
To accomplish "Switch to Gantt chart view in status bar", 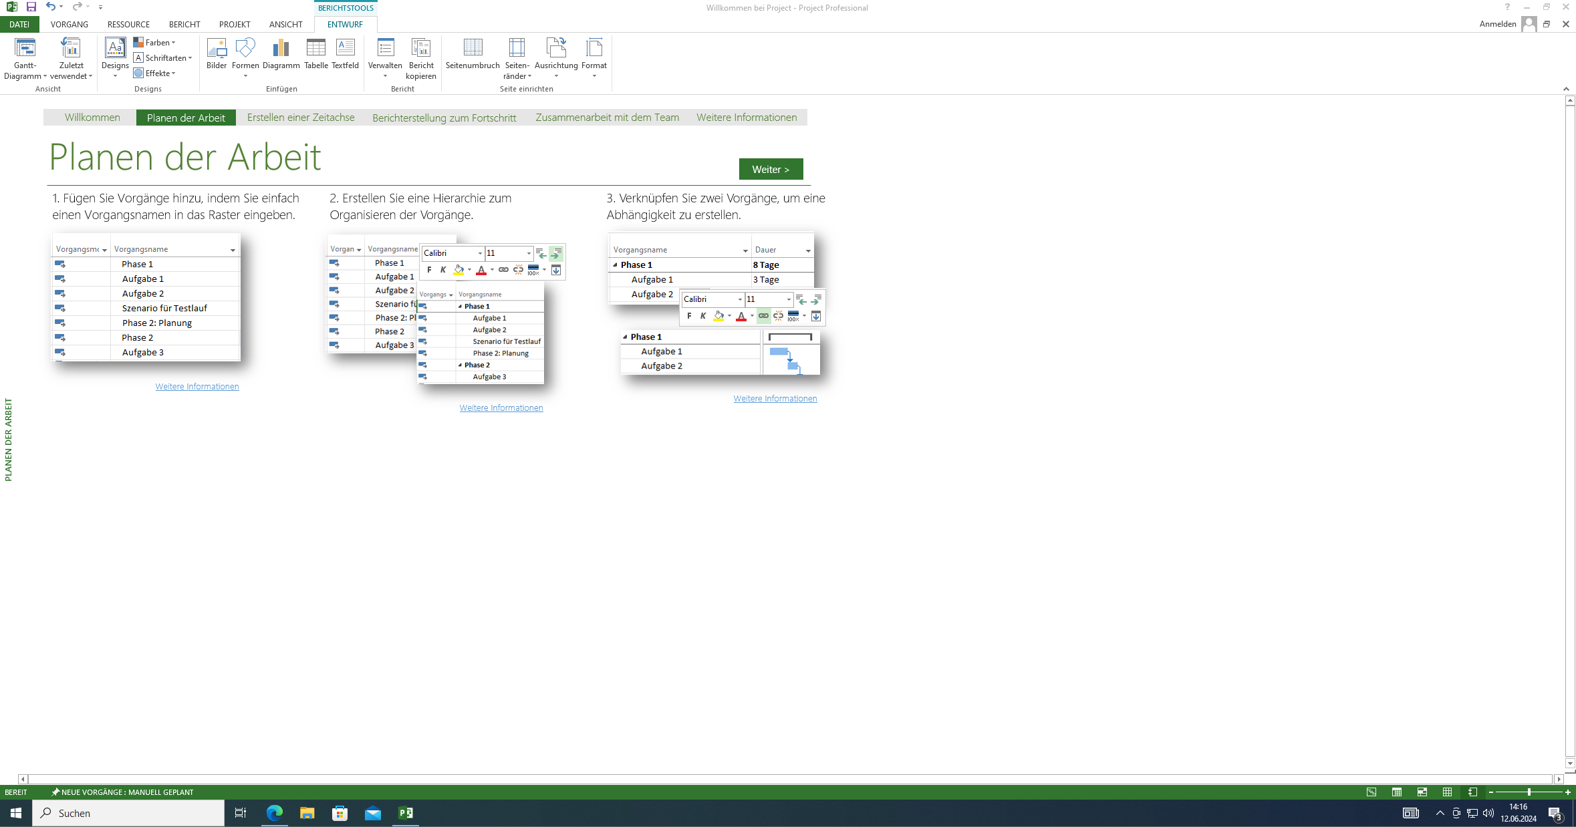I will [1371, 792].
